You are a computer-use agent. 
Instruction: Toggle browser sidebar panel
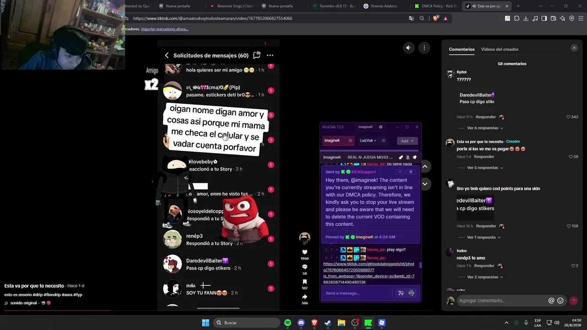pyautogui.click(x=544, y=18)
